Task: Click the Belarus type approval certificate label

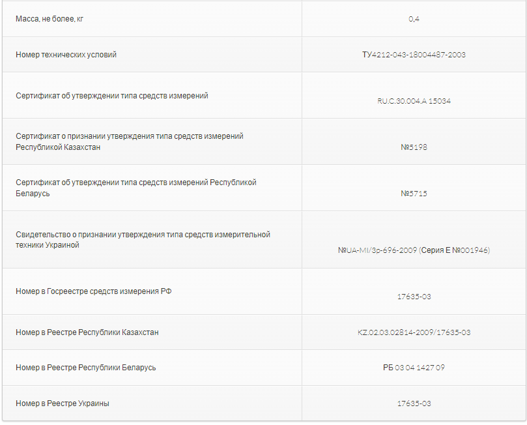Action: pyautogui.click(x=136, y=188)
